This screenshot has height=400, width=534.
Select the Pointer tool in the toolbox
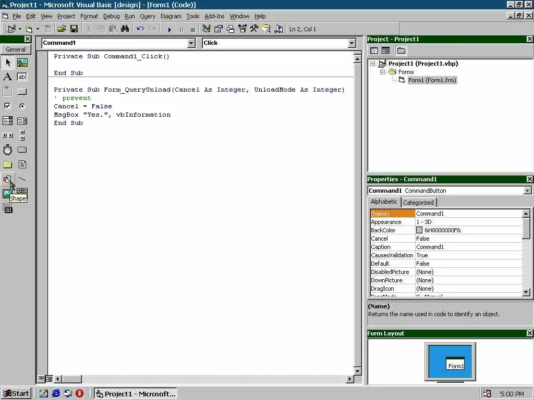coord(7,63)
